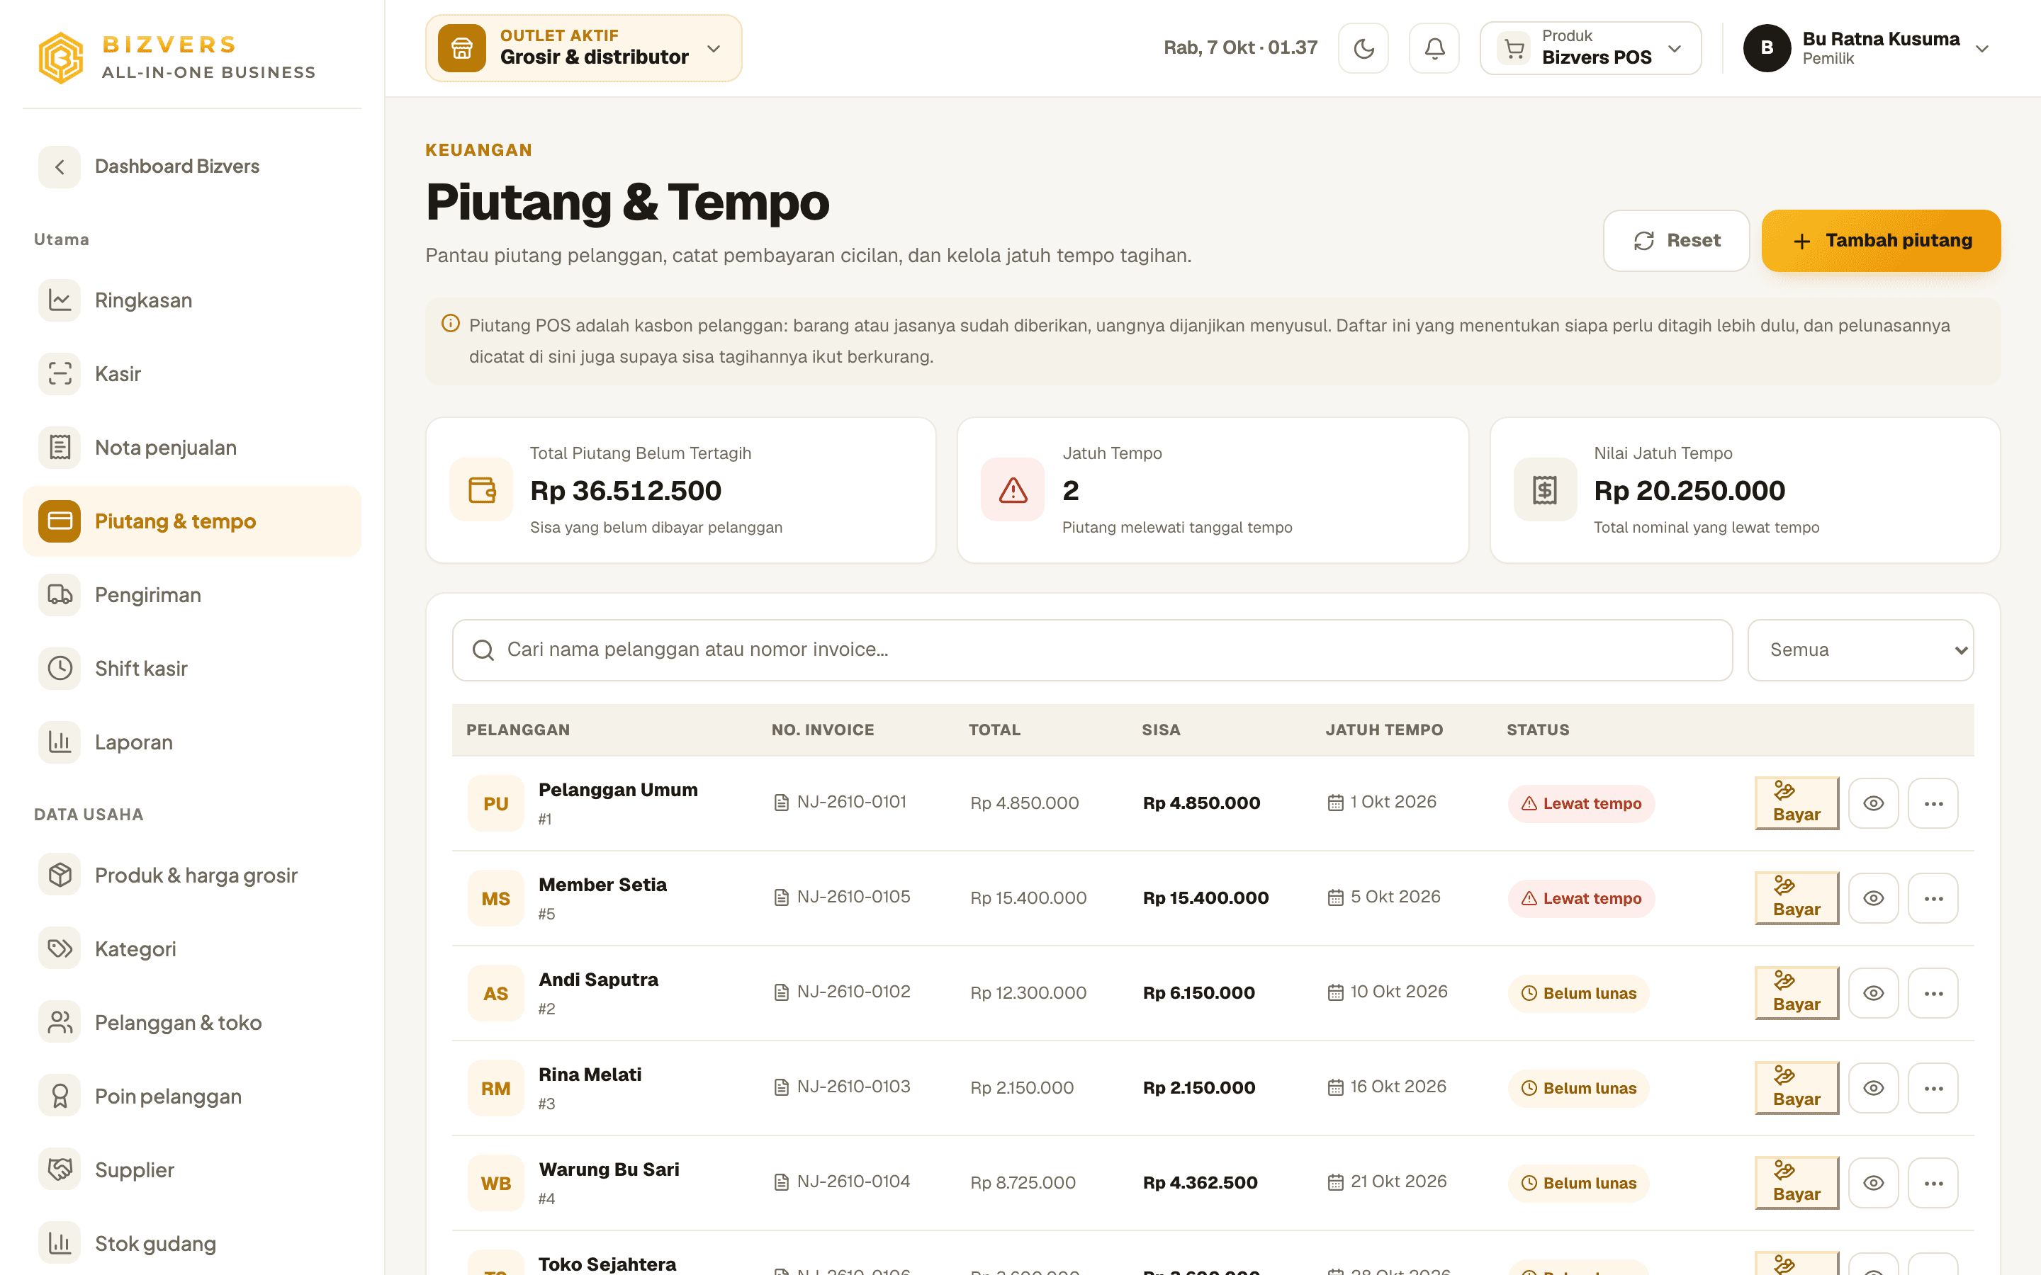Image resolution: width=2041 pixels, height=1275 pixels.
Task: Go back using Dashboard Bizvers arrow icon
Action: 59,166
